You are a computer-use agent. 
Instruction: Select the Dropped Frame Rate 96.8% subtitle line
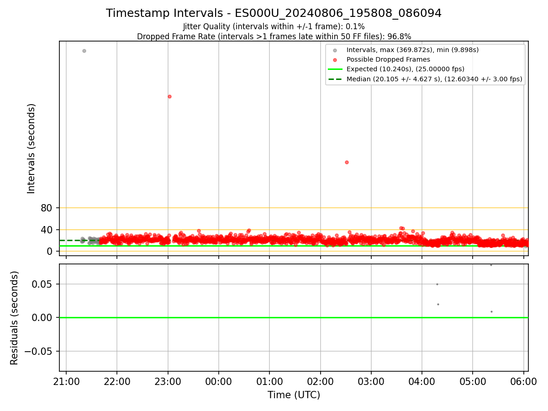coord(274,37)
